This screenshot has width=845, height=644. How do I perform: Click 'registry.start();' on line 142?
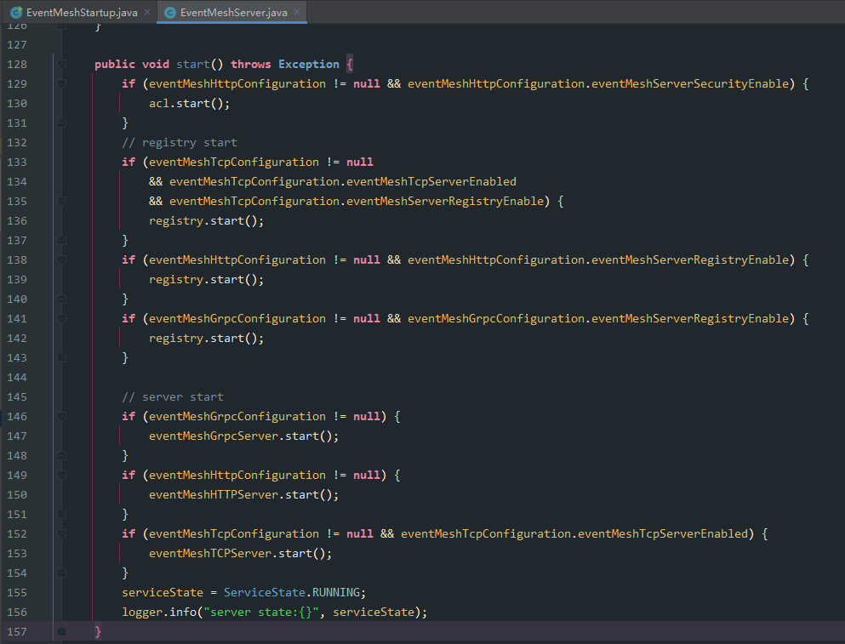tap(207, 339)
